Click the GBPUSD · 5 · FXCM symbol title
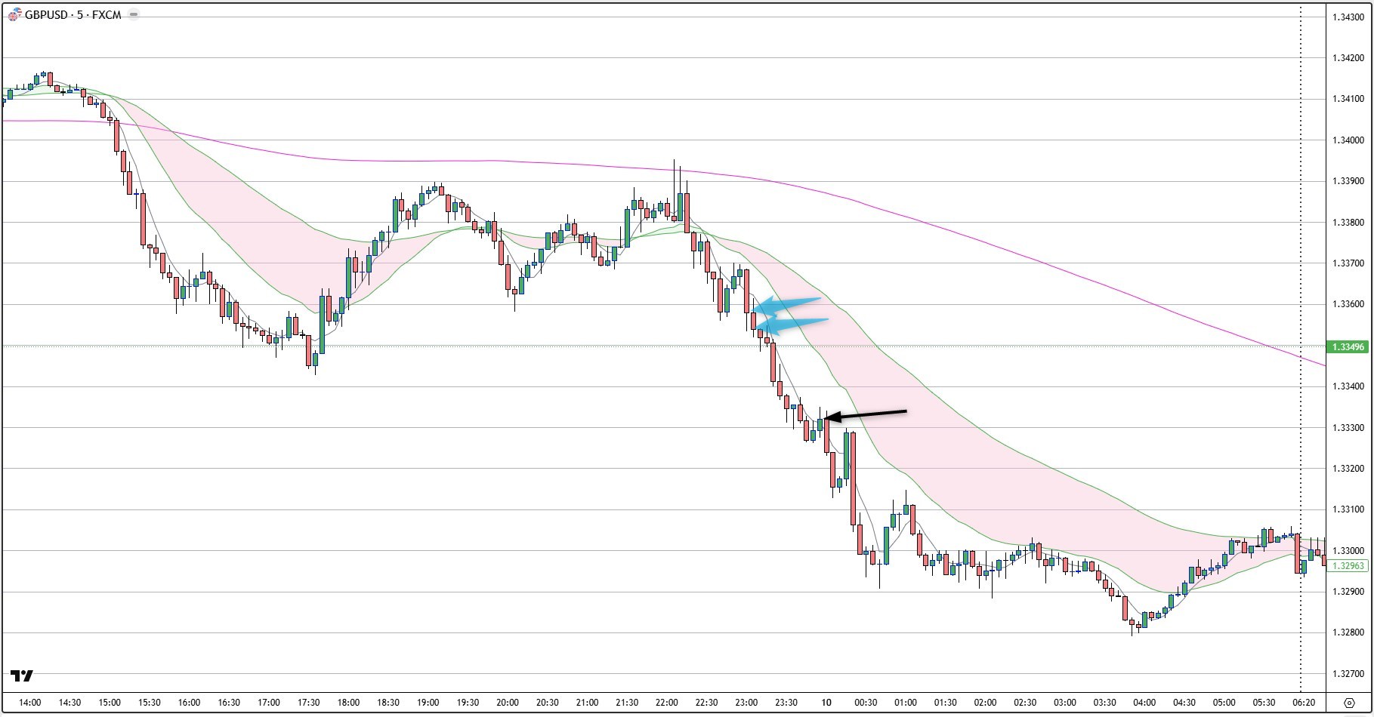1374x717 pixels. [73, 15]
